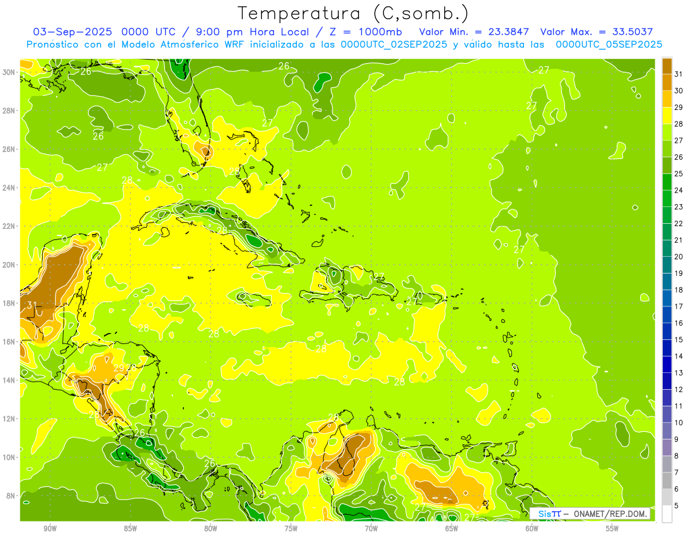Screen dimensions: 694x536
Task: Pick the yellow legend swatch between 28 and 29
Action: click(667, 116)
